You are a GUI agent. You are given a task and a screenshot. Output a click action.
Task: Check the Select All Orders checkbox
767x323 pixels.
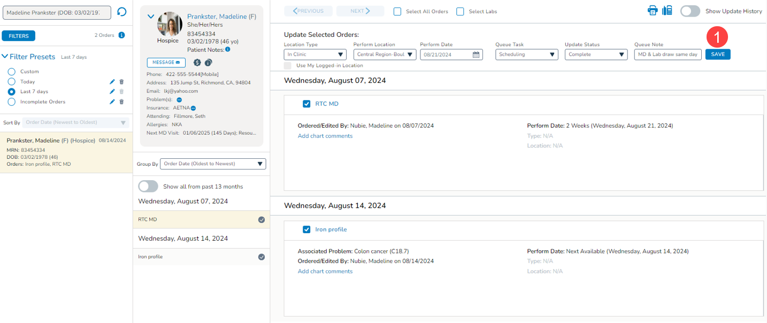[x=397, y=11]
